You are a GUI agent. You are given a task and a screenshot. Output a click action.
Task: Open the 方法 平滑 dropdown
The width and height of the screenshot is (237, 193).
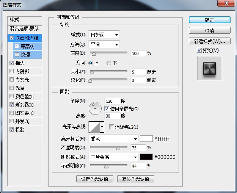coord(104,44)
